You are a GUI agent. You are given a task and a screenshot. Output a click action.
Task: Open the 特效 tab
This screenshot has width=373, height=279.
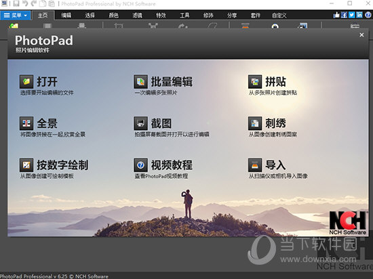pos(161,16)
